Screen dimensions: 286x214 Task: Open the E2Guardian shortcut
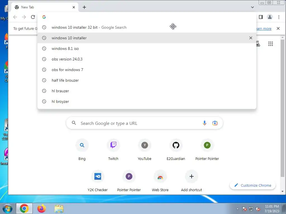click(x=176, y=150)
